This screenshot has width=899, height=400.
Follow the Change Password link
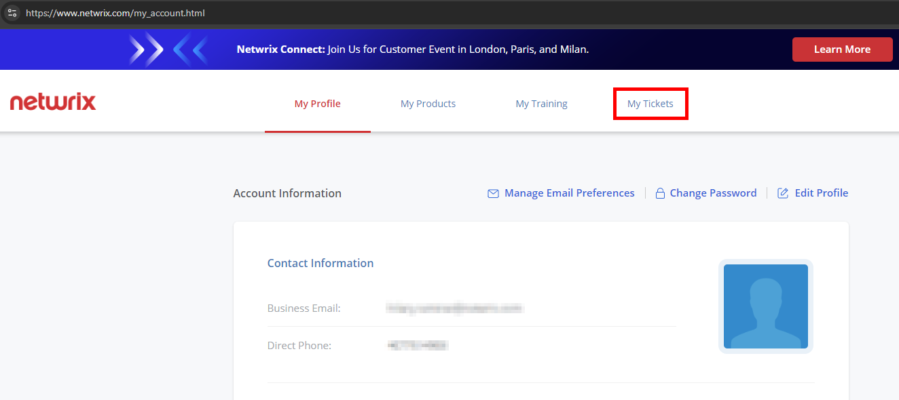click(x=713, y=193)
